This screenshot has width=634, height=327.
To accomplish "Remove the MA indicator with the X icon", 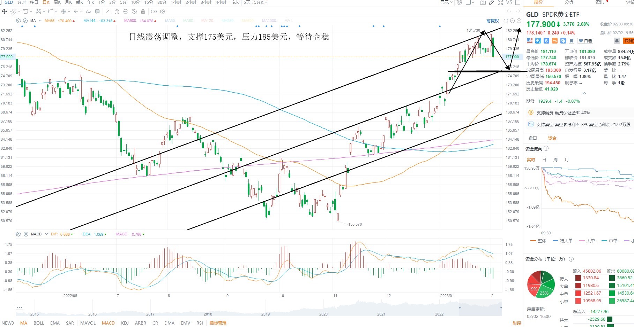I will 25,21.
